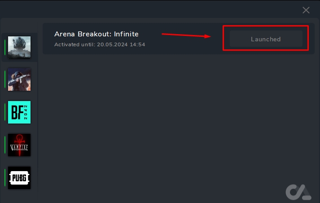Select the BF 2042 game icon
The image size is (320, 203).
19,112
